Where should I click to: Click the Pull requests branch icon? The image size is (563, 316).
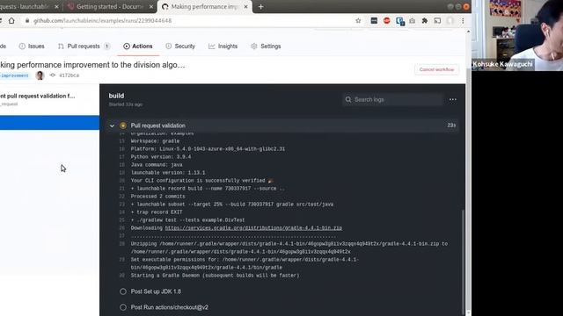pos(61,47)
